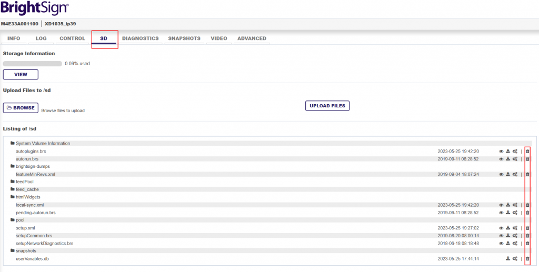Download the setupCommon.brs file
The width and height of the screenshot is (539, 272).
point(508,236)
